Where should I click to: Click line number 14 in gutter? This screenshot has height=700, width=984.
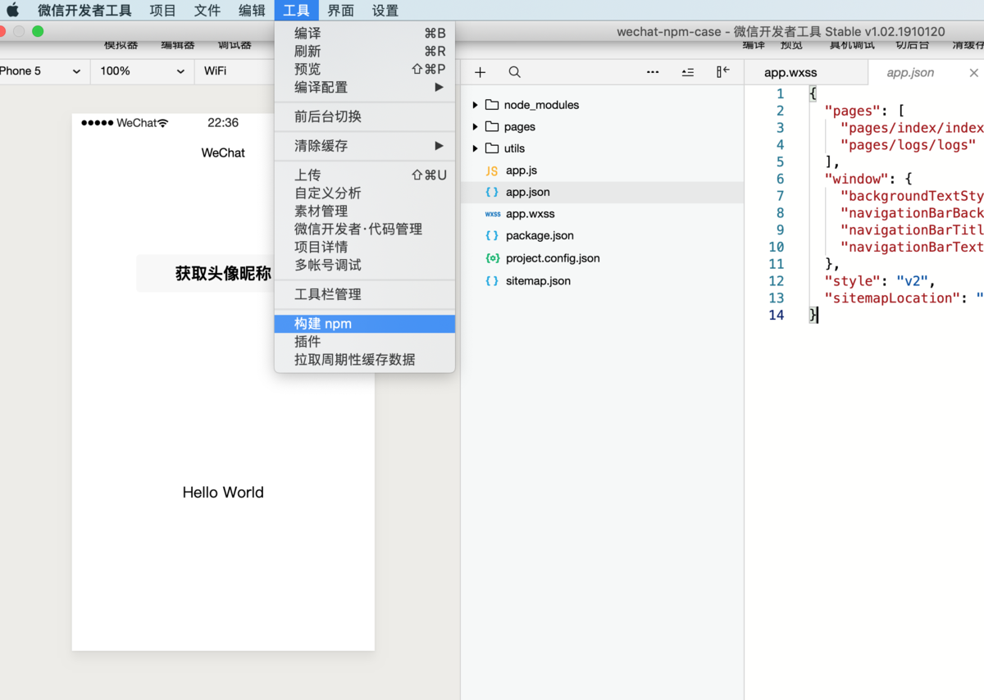point(776,316)
